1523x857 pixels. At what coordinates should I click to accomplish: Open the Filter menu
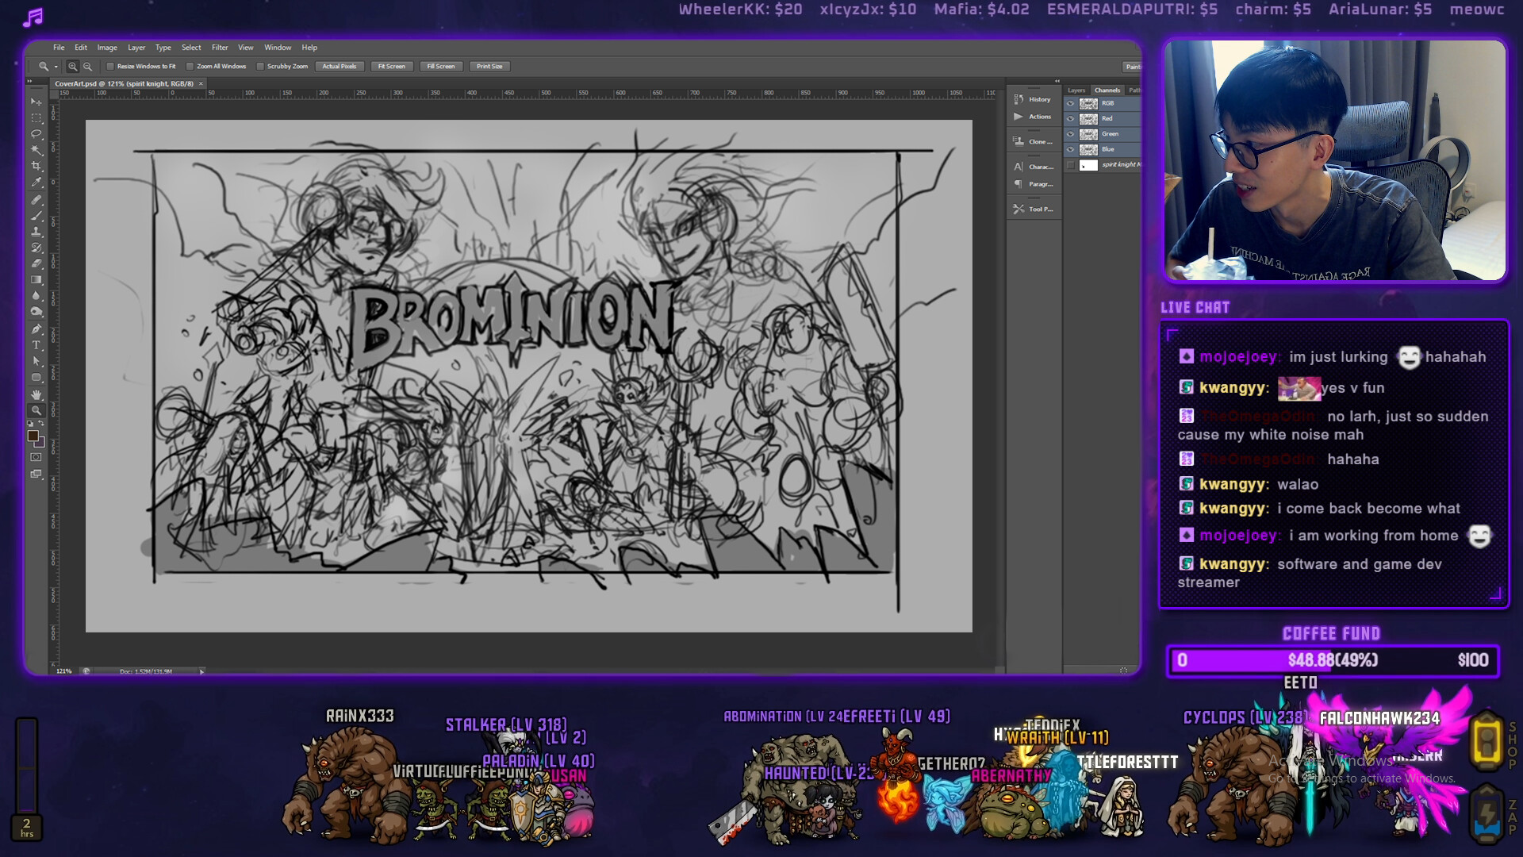[220, 48]
